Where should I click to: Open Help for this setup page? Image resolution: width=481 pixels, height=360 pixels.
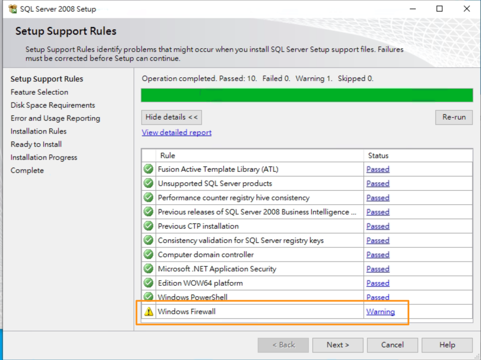[x=447, y=345]
